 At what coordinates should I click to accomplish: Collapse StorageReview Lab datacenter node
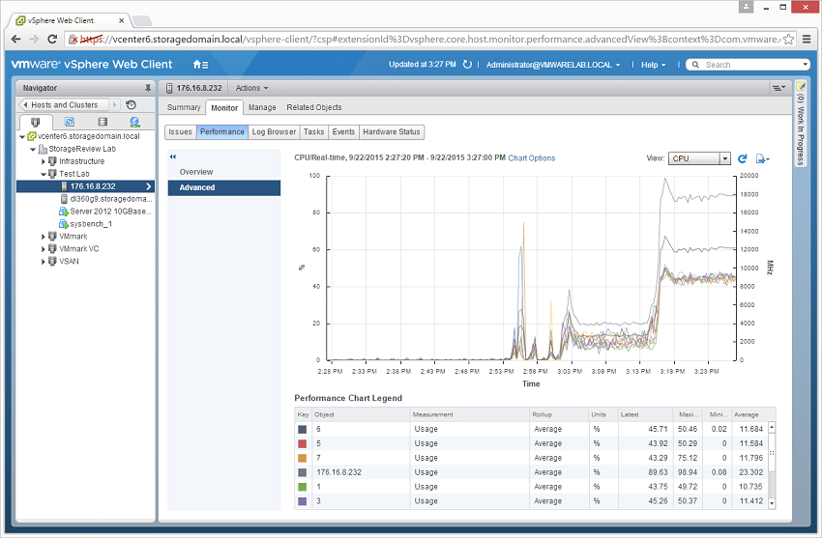[x=33, y=149]
